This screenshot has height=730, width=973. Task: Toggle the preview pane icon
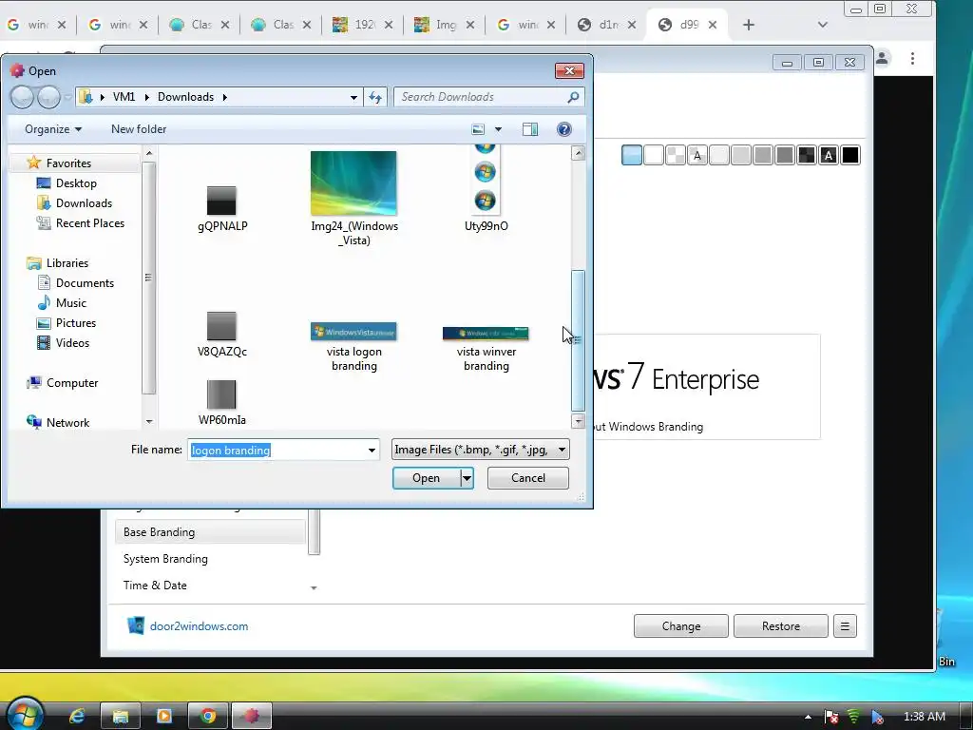tap(530, 129)
